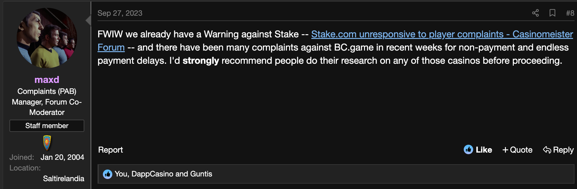Open maxd's Star Trek avatar
Viewport: 577px width, 189px height.
tap(47, 38)
